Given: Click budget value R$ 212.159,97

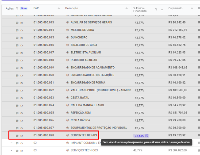Looking at the screenshot, I should click(178, 30).
